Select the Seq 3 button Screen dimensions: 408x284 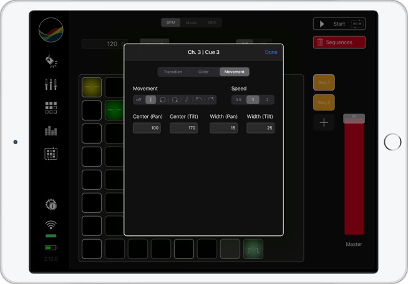[x=324, y=102]
